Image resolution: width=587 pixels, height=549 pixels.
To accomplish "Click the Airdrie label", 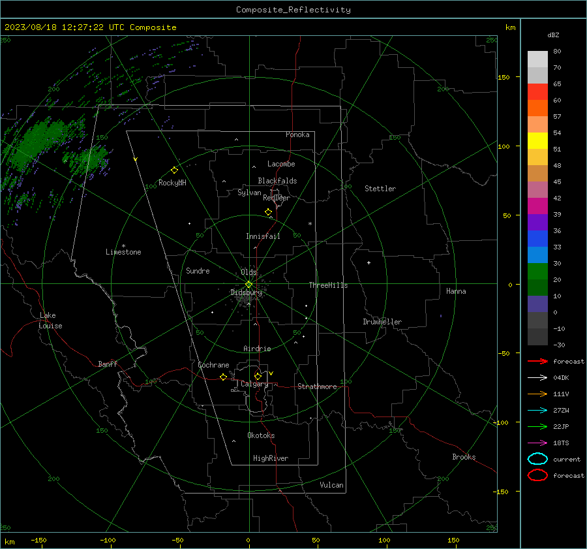I will click(x=257, y=349).
